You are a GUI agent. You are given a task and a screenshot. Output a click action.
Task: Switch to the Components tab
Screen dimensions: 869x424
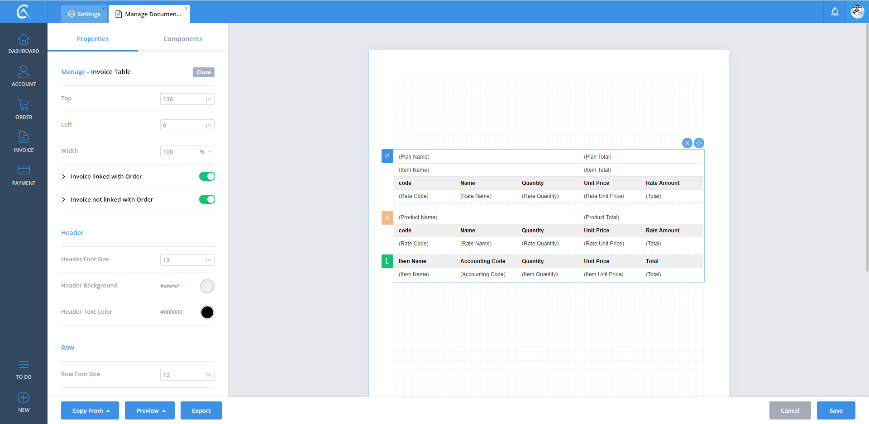(x=183, y=39)
